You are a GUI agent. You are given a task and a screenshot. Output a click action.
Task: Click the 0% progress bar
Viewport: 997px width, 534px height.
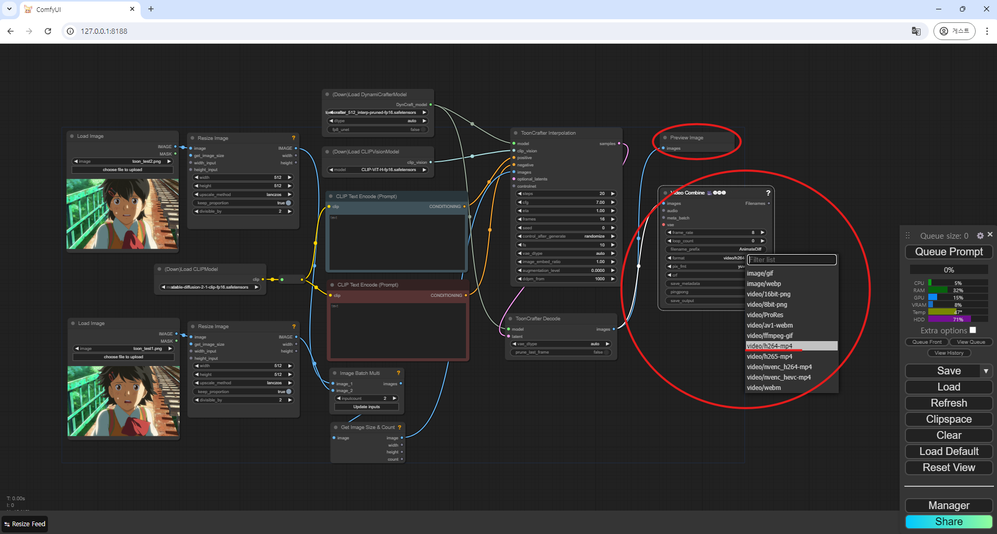(x=949, y=270)
